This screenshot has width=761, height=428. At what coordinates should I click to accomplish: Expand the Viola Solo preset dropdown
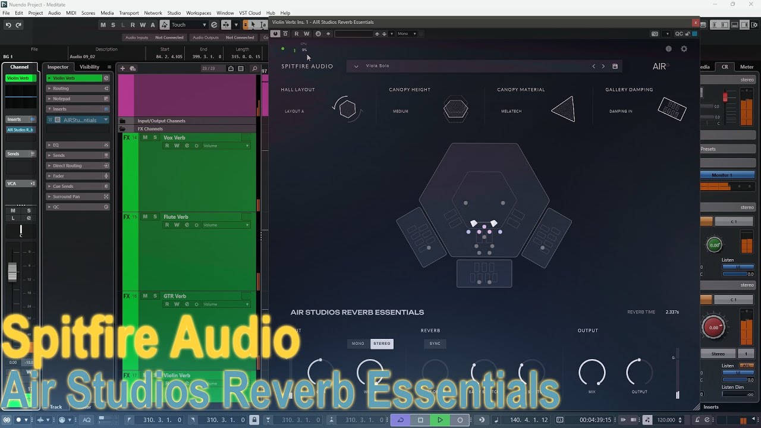pyautogui.click(x=356, y=66)
